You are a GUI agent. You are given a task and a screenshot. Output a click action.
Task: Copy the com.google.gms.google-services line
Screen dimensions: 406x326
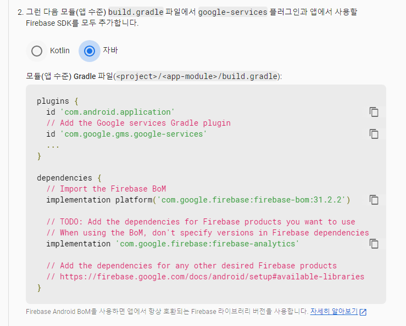[374, 134]
